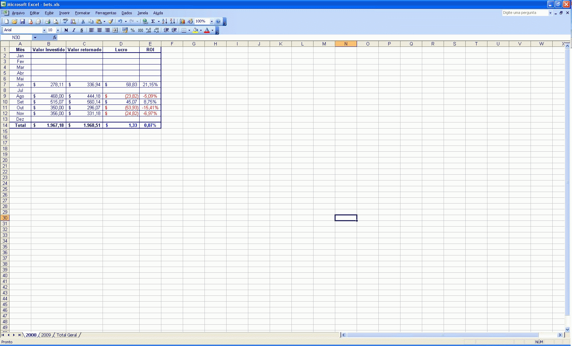This screenshot has width=572, height=346.
Task: Open the Arial font name dropdown
Action: 44,30
